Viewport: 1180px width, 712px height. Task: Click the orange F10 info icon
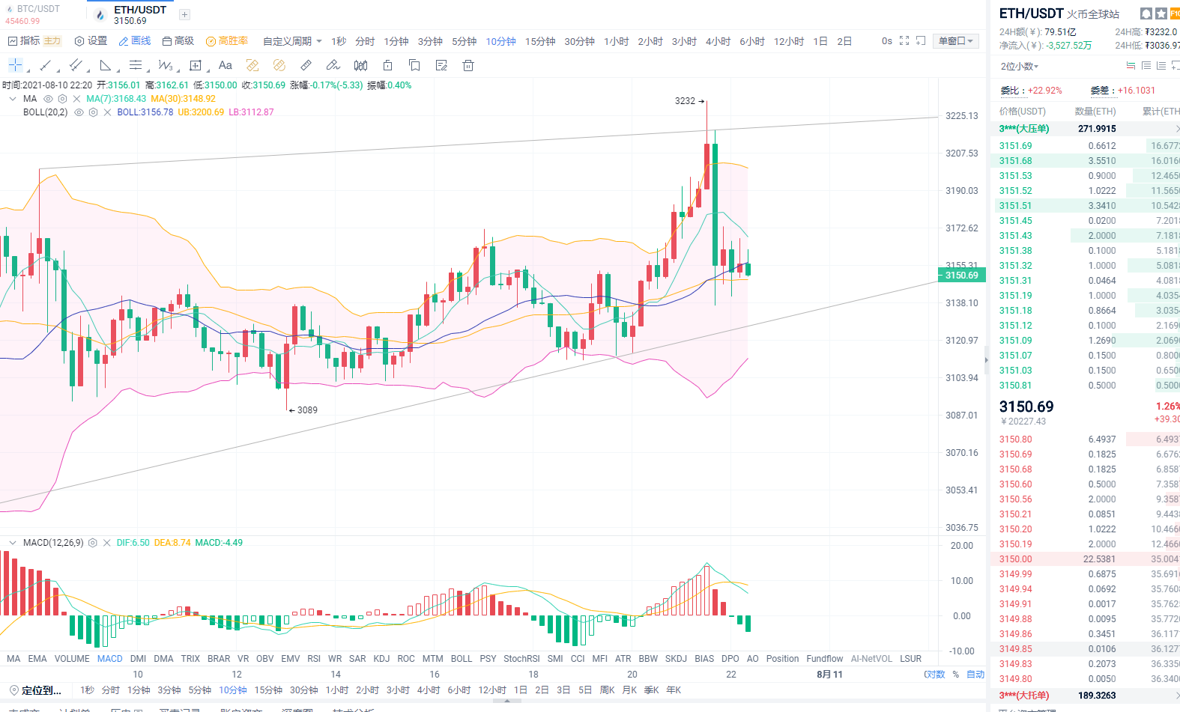pyautogui.click(x=1175, y=13)
